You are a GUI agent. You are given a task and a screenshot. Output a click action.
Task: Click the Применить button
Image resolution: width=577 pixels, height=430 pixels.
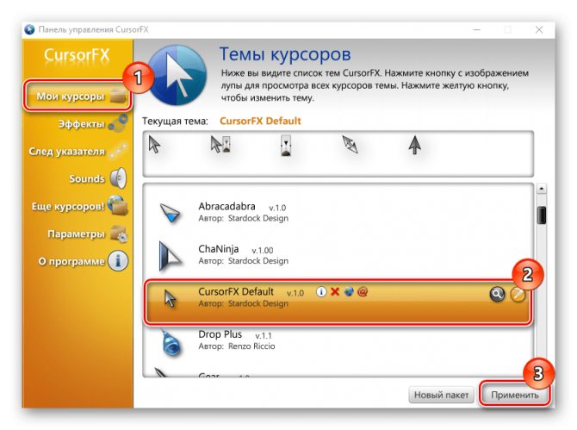[x=514, y=395]
